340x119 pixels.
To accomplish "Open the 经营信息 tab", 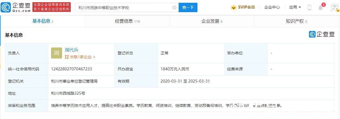I will click(x=127, y=21).
